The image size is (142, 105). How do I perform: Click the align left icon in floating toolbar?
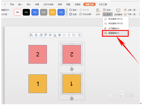[x=31, y=35]
